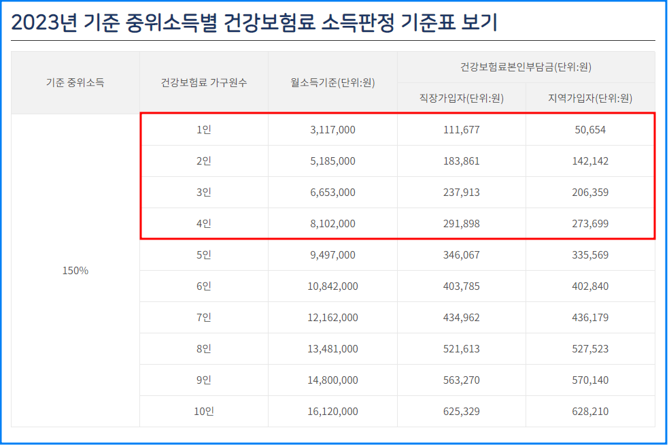Image resolution: width=669 pixels, height=447 pixels.
Task: Select the 1인 household row label
Action: (x=203, y=130)
